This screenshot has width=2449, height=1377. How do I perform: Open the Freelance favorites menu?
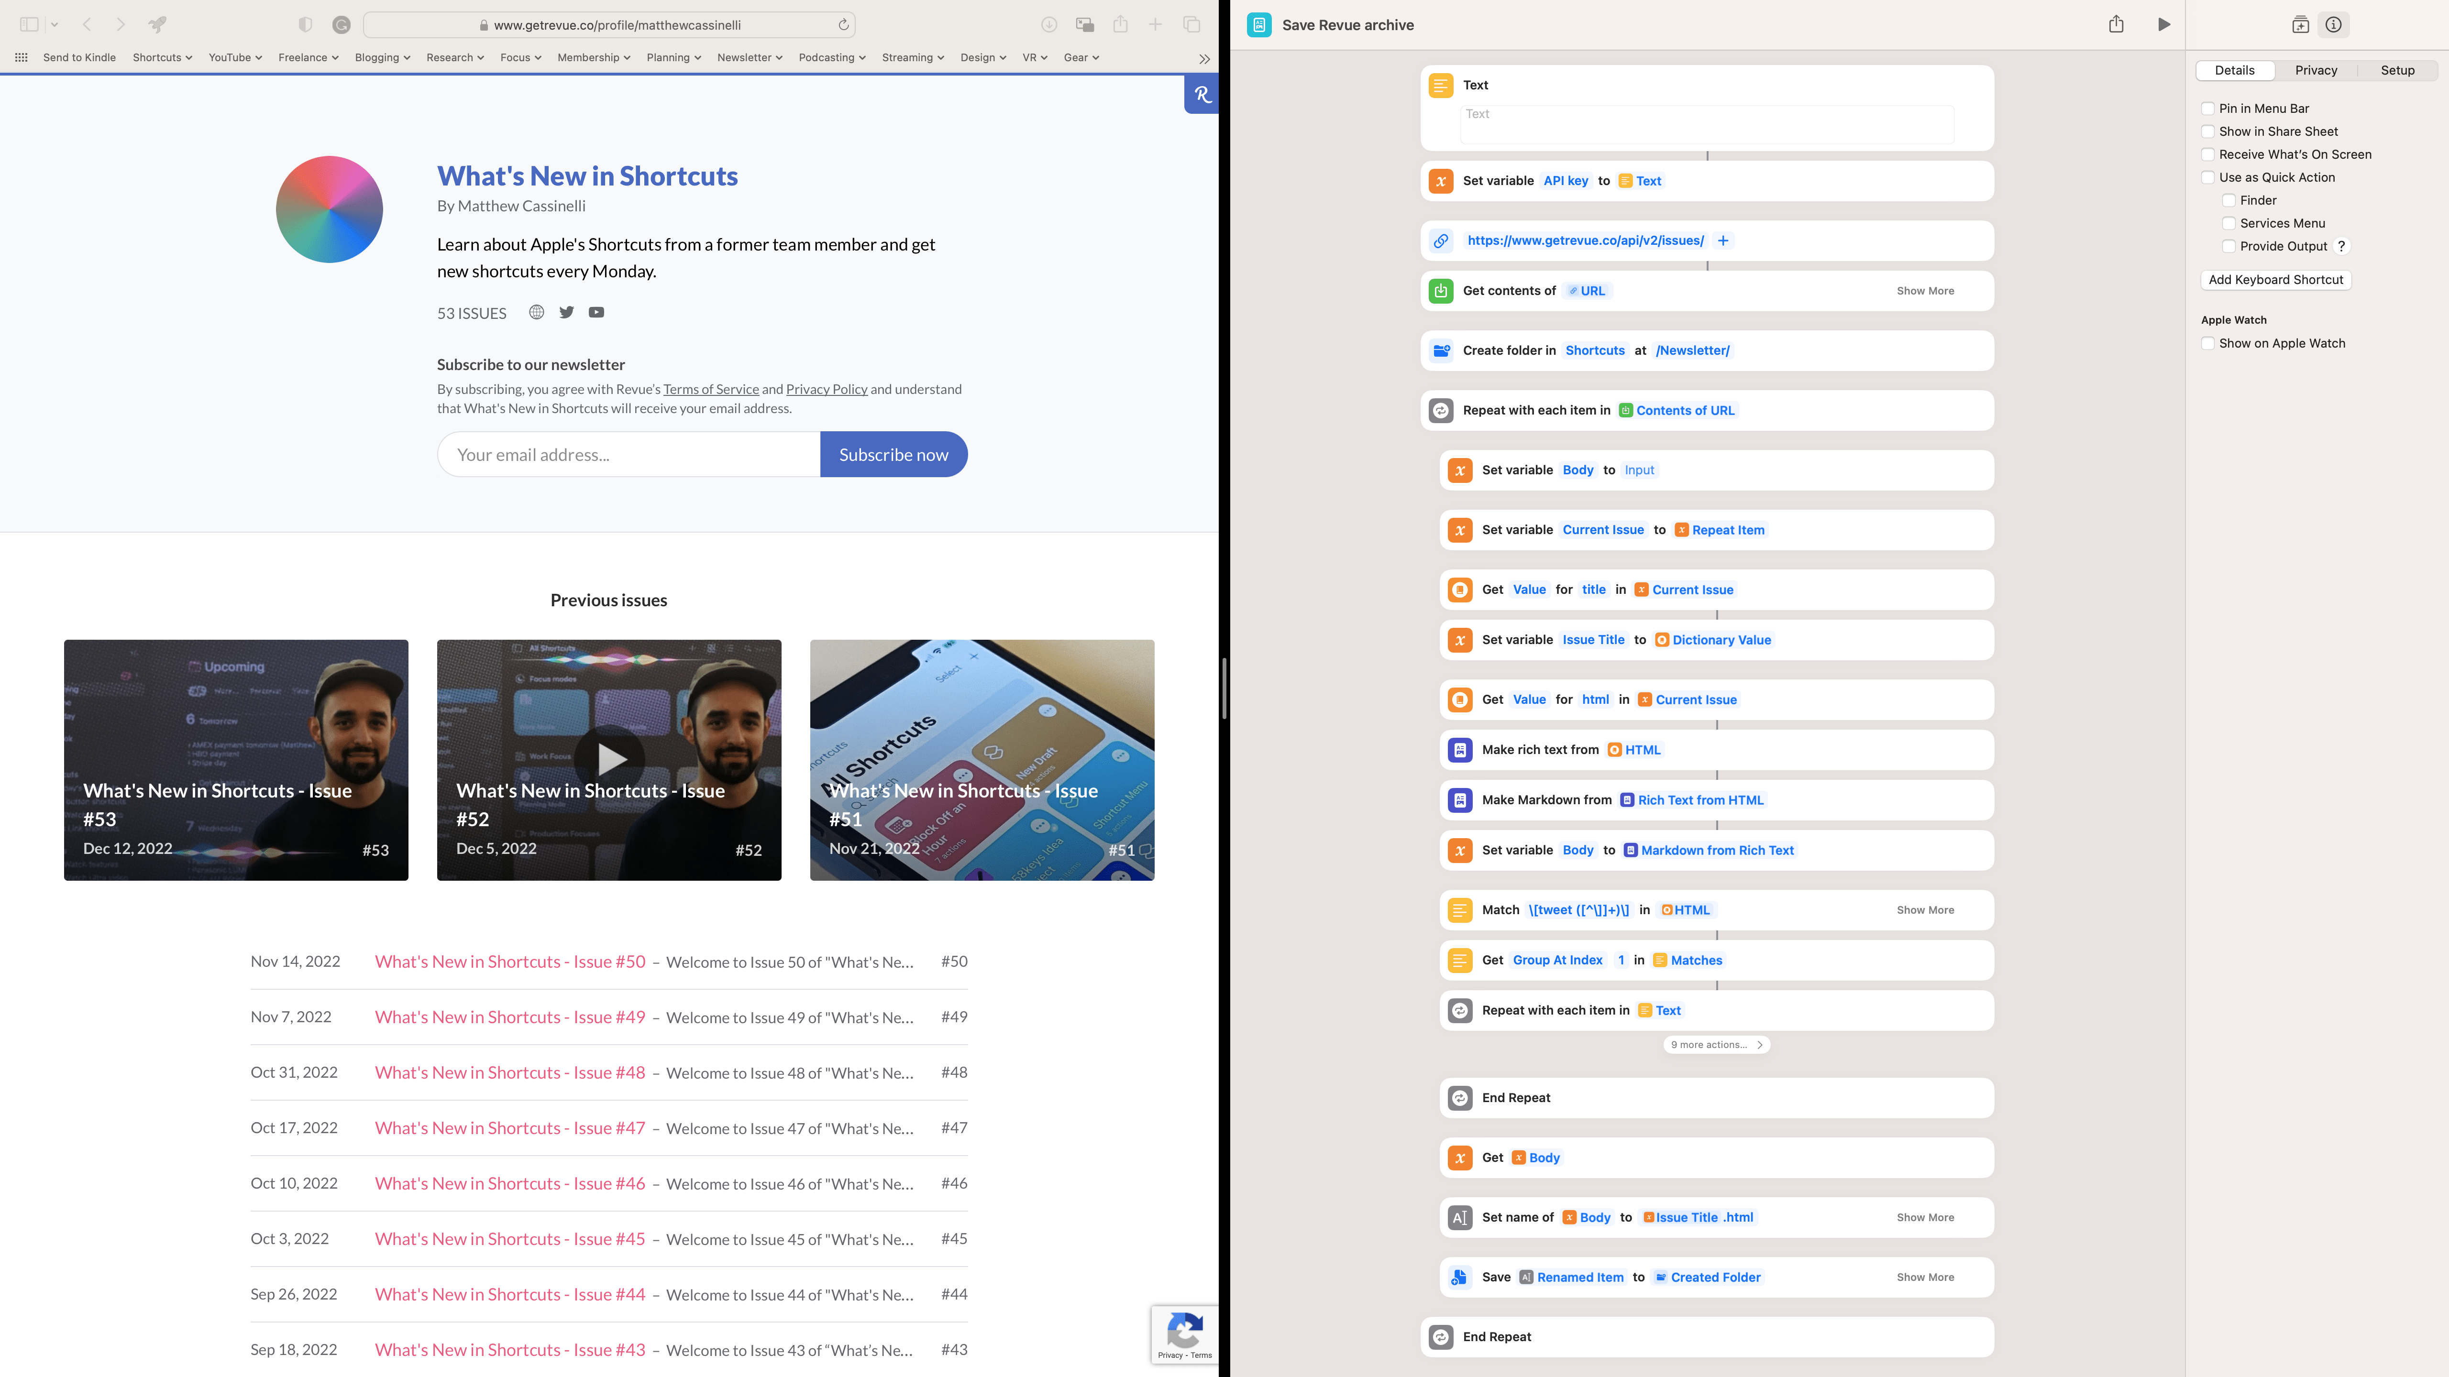coord(308,58)
